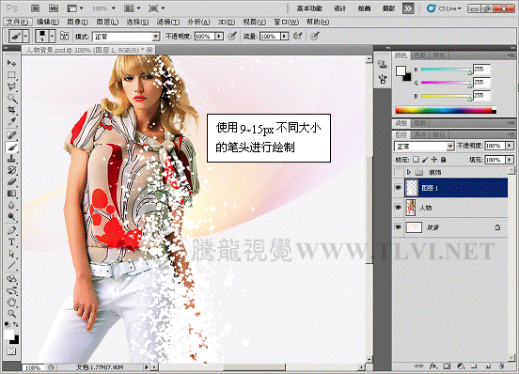
Task: Select the Dodge tool
Action: (11, 217)
